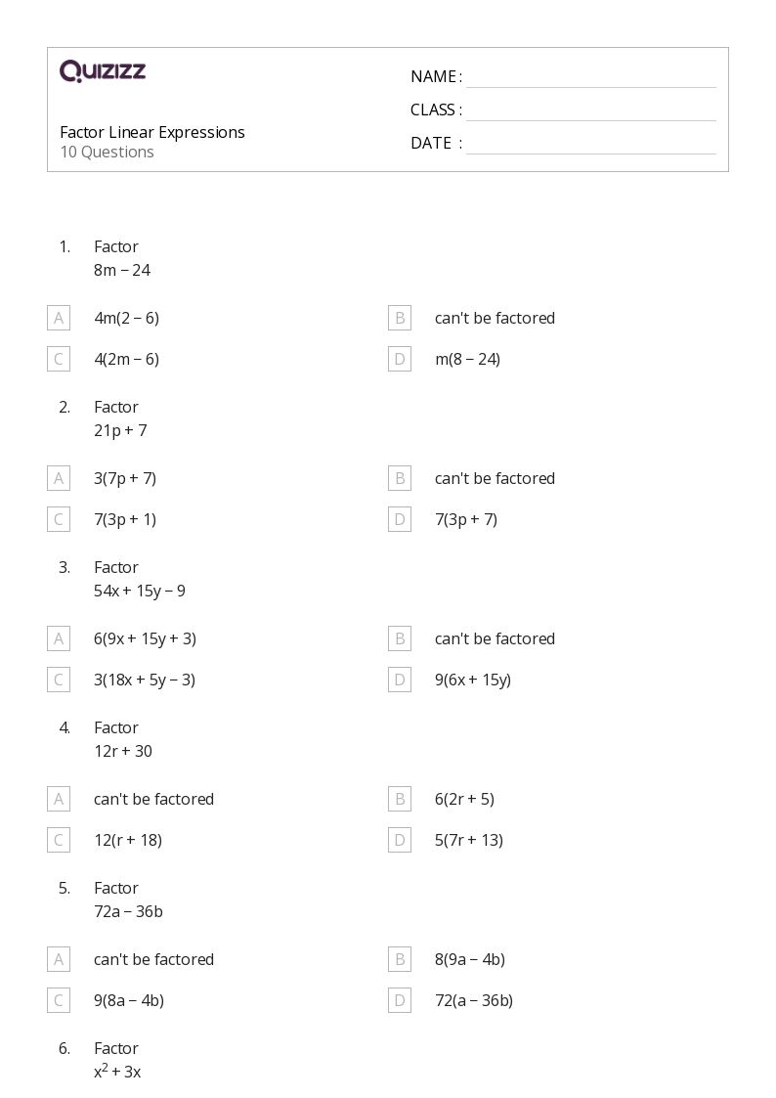Image resolution: width=776 pixels, height=1098 pixels.
Task: Tick question 1's "can't be factored" box B
Action: [x=399, y=318]
